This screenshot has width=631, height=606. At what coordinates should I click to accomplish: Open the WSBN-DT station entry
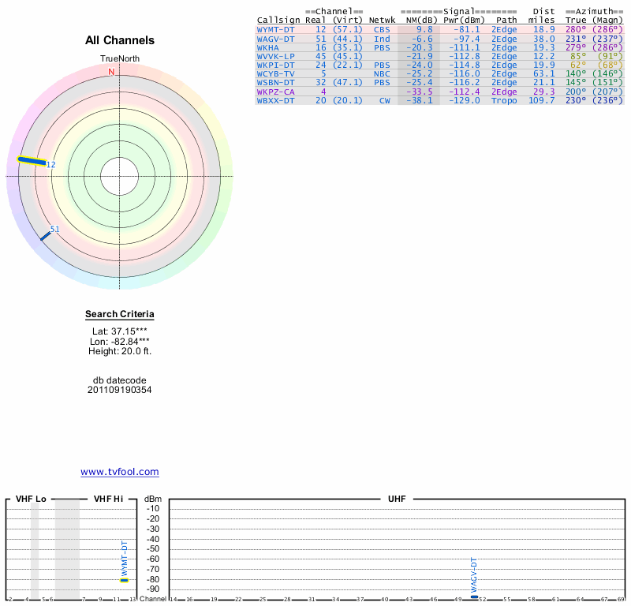275,83
